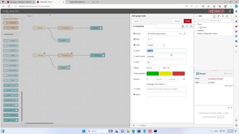Image resolution: width=239 pixels, height=134 pixels.
Task: Switch to Running on Windows browser tab
Action: point(21,2)
